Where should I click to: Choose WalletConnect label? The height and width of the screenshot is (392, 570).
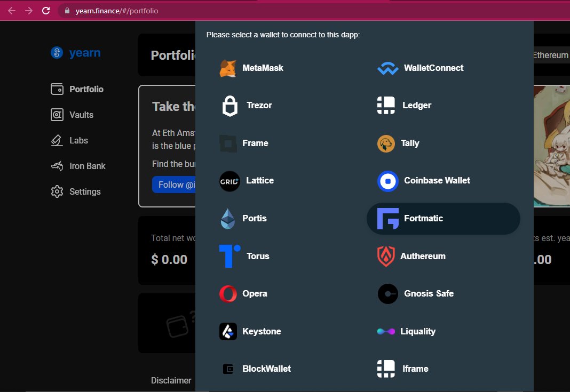point(434,68)
